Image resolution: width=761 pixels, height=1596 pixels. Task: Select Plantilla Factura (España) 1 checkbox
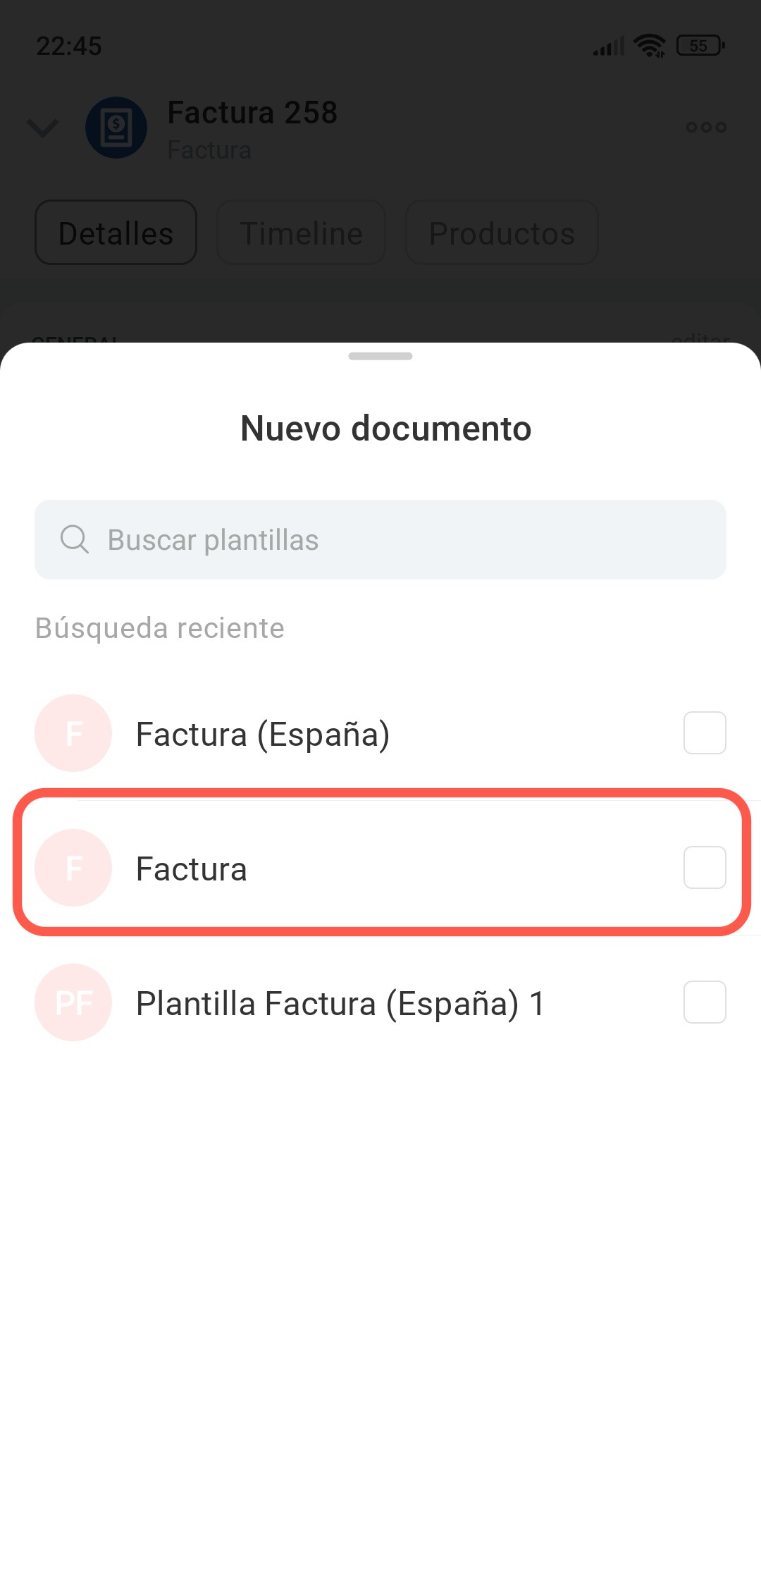click(x=705, y=1002)
